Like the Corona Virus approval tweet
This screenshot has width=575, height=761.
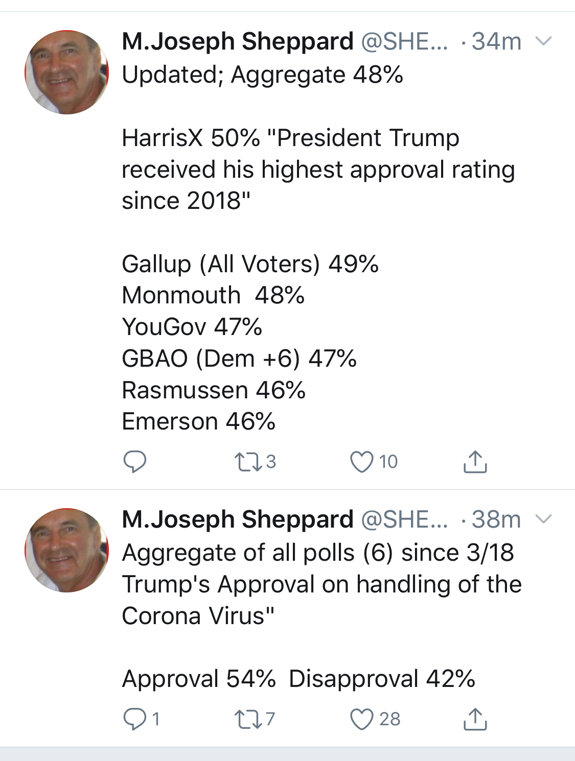tap(361, 719)
